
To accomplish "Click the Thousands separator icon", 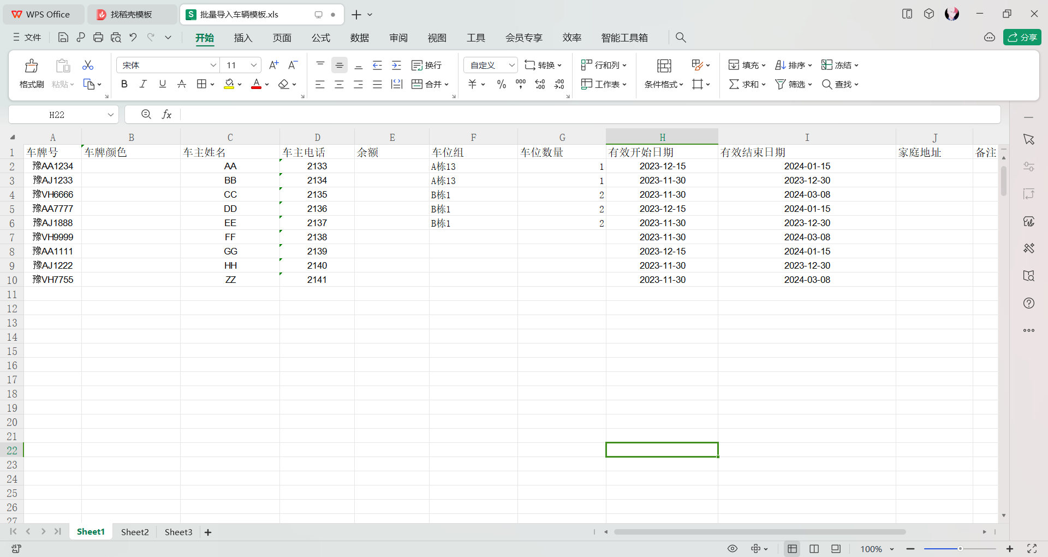I will coord(521,84).
